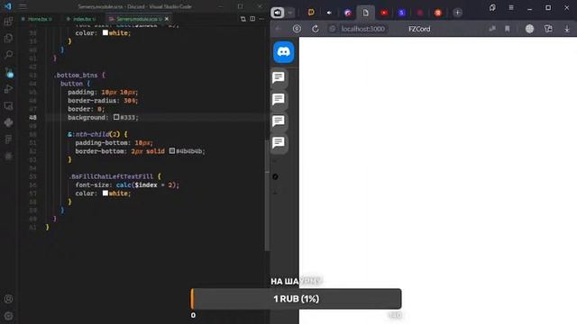
Task: Click the Split Editor icon in editor title bar
Action: (x=252, y=18)
